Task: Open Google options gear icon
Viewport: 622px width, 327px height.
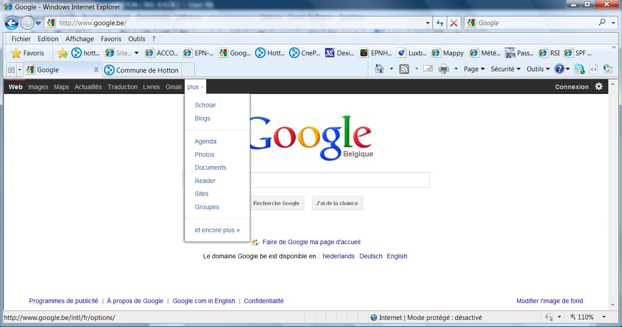Action: [x=599, y=86]
